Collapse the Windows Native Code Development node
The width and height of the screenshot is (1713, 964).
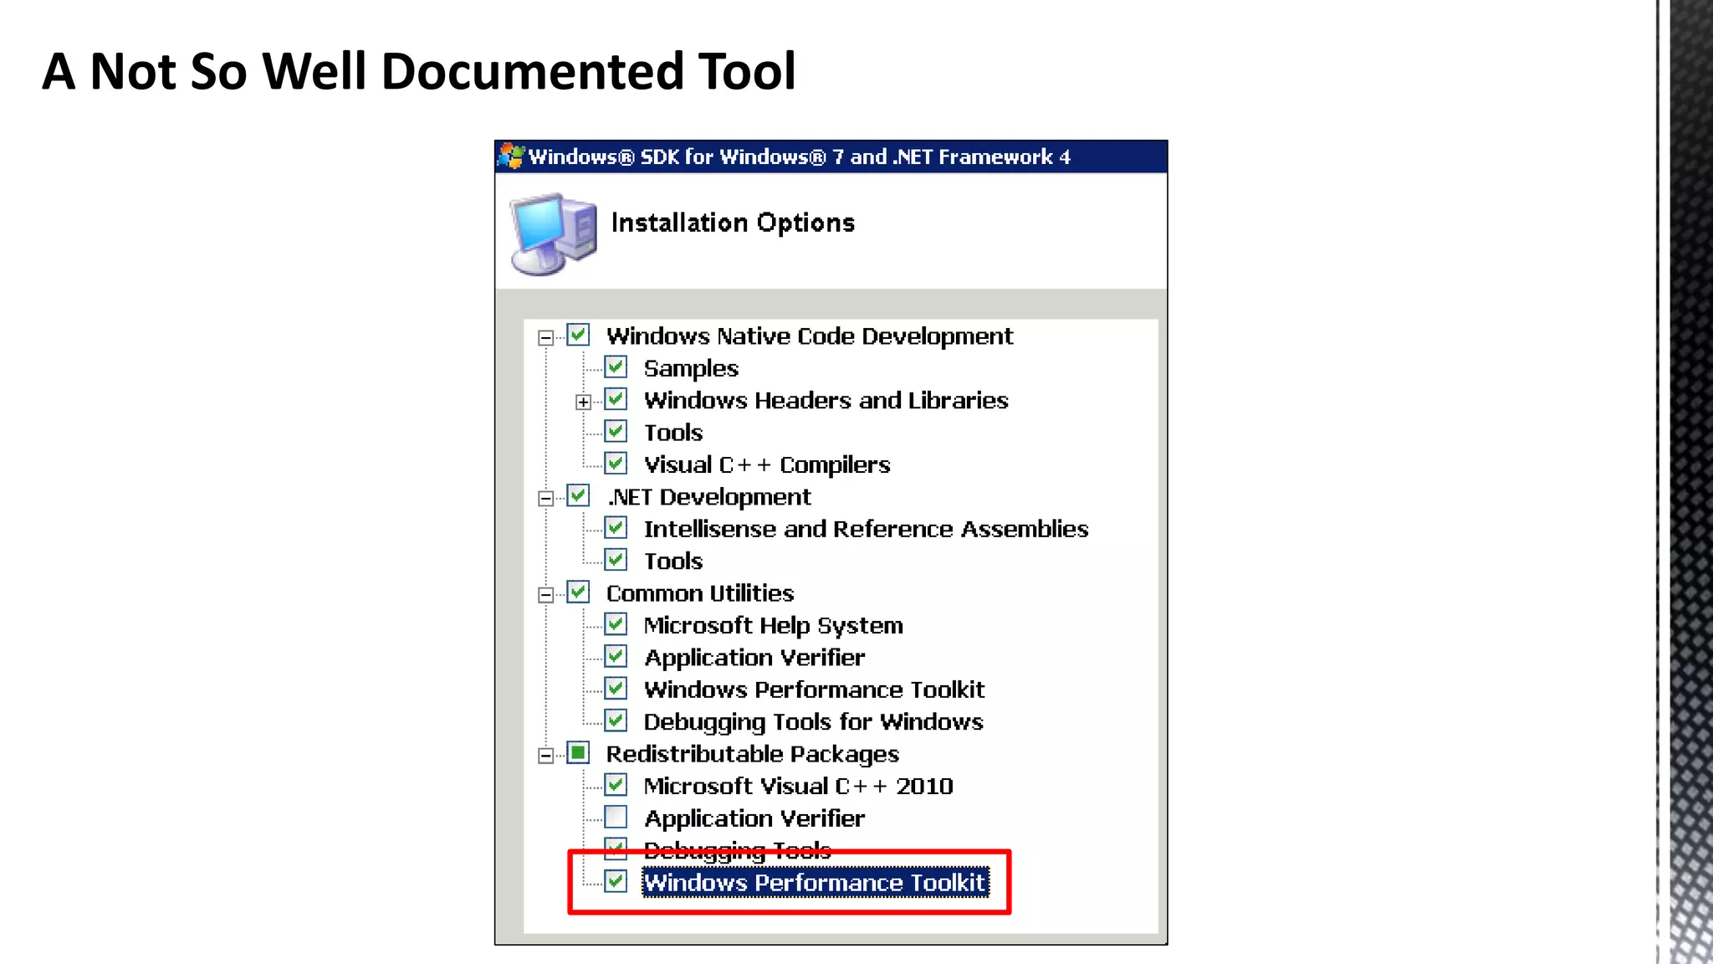coord(545,338)
